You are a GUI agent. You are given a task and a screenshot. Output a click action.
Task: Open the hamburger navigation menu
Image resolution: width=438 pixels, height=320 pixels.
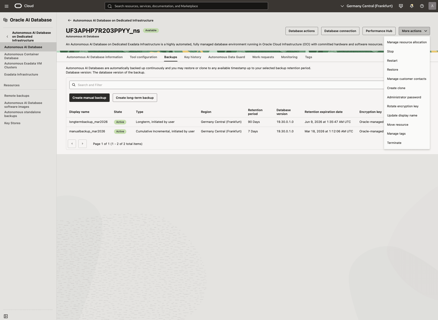click(6, 6)
